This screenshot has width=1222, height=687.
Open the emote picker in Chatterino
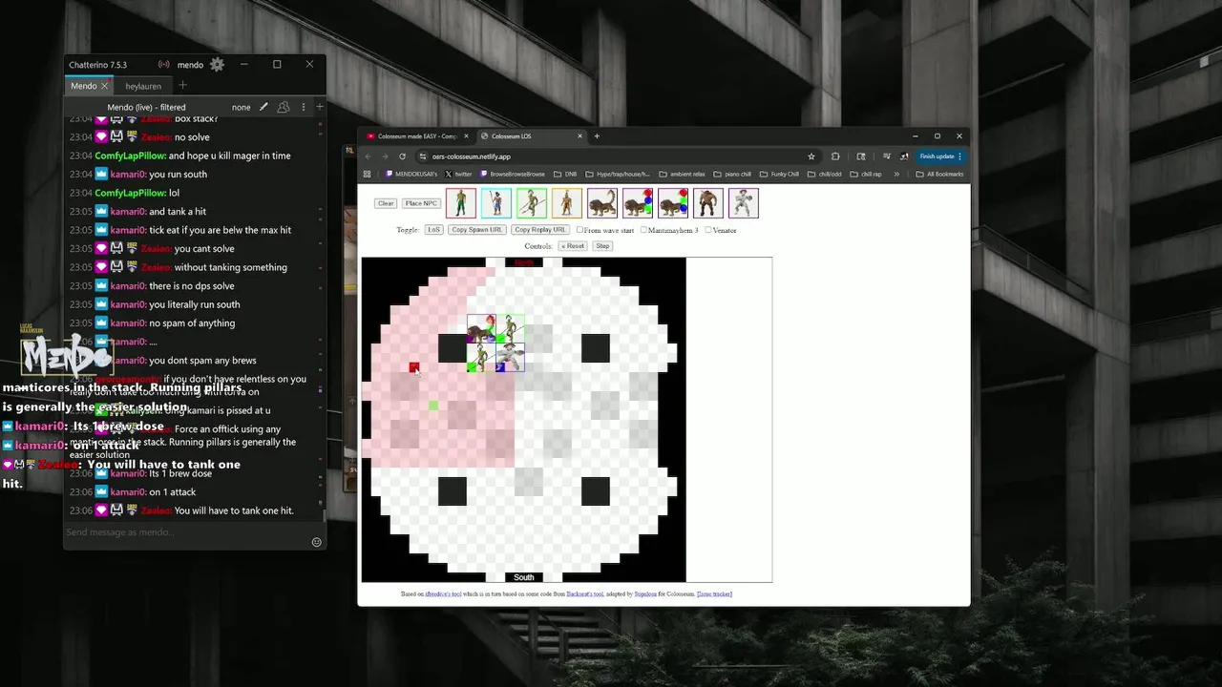(x=317, y=542)
